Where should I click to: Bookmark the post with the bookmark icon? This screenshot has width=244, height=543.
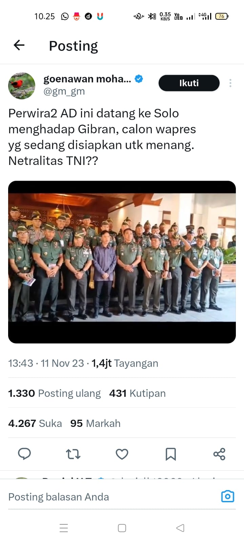click(x=170, y=454)
